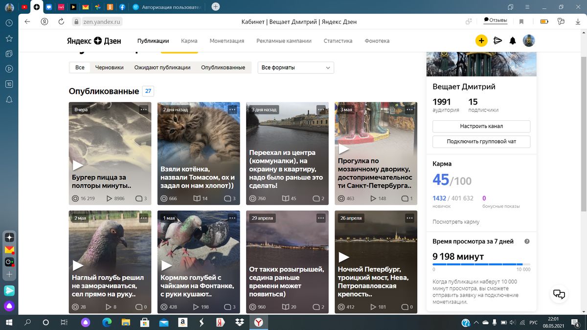Expand the Все форматы dropdown
The height and width of the screenshot is (330, 587).
tap(296, 67)
